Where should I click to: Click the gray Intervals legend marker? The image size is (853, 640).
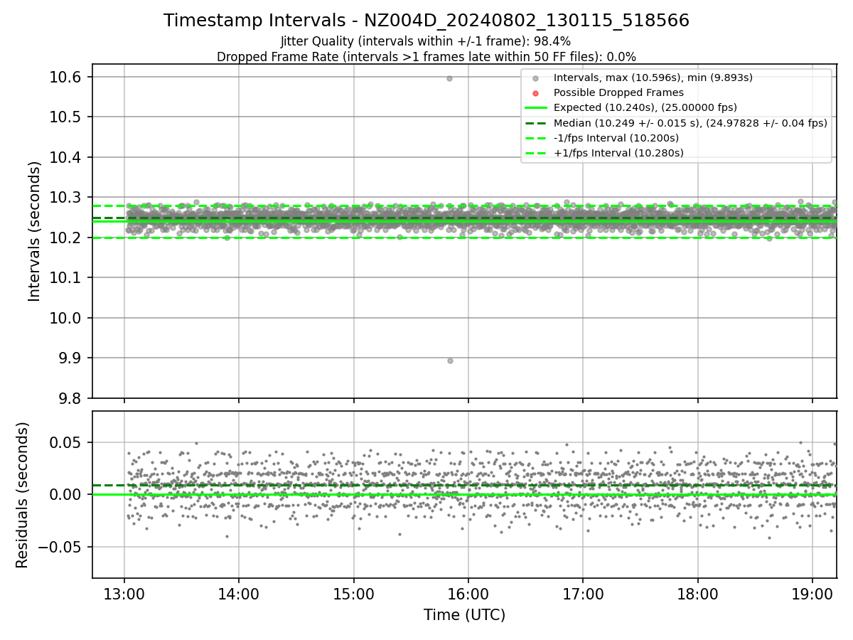[x=536, y=78]
